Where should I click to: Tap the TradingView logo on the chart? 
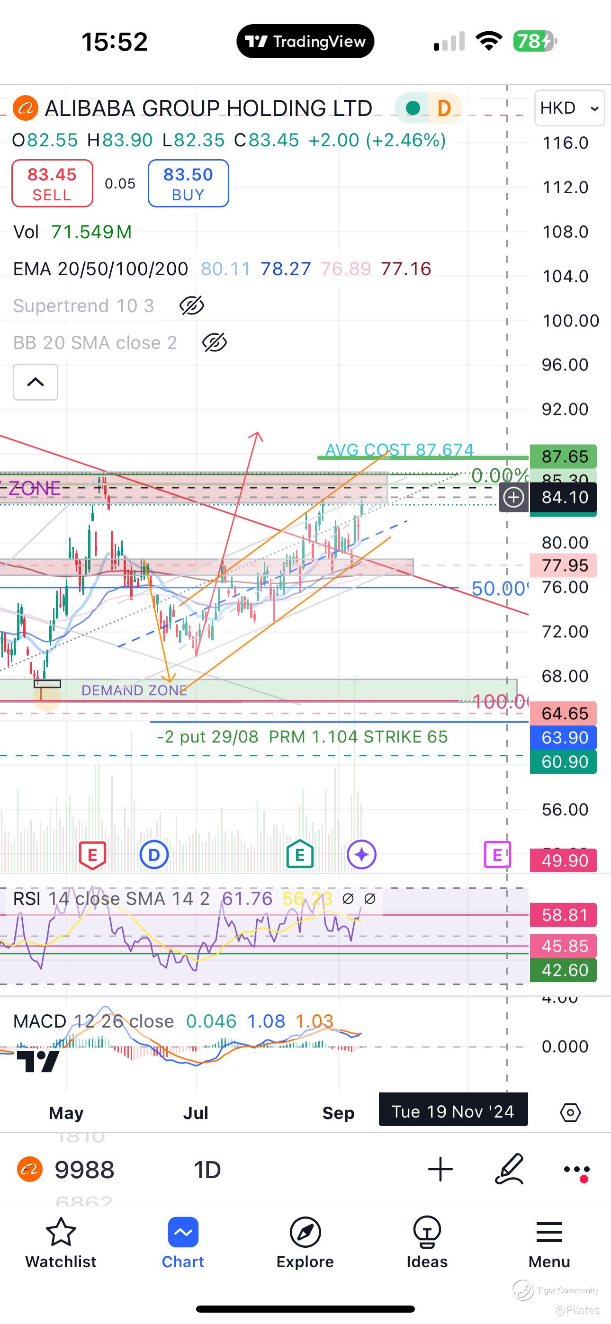click(38, 1061)
